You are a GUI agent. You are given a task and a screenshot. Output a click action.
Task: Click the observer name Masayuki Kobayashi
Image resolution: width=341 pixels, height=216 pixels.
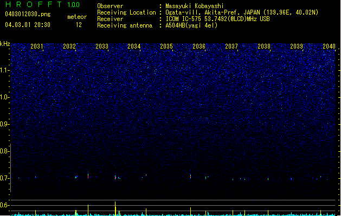click(195, 6)
